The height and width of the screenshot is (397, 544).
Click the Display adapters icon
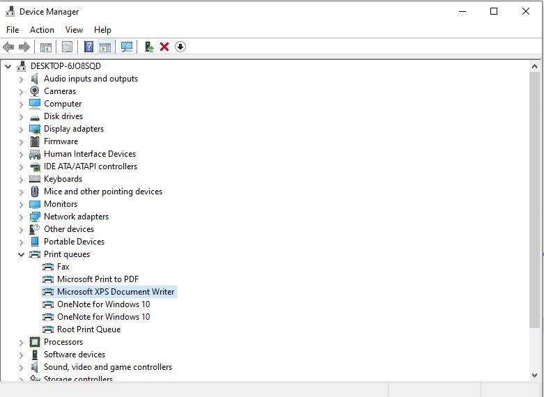35,129
